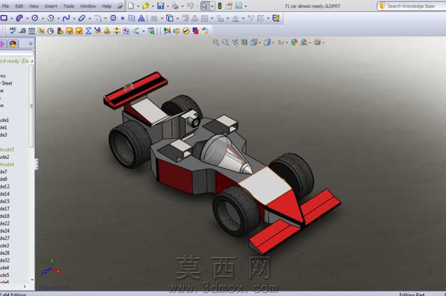Click the Rapid Sketch icon at toolbar end

tap(276, 18)
